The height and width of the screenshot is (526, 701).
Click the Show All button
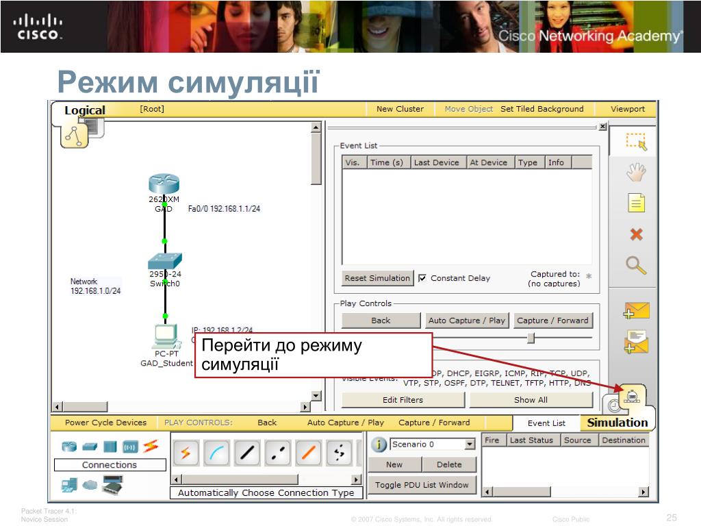coord(531,400)
